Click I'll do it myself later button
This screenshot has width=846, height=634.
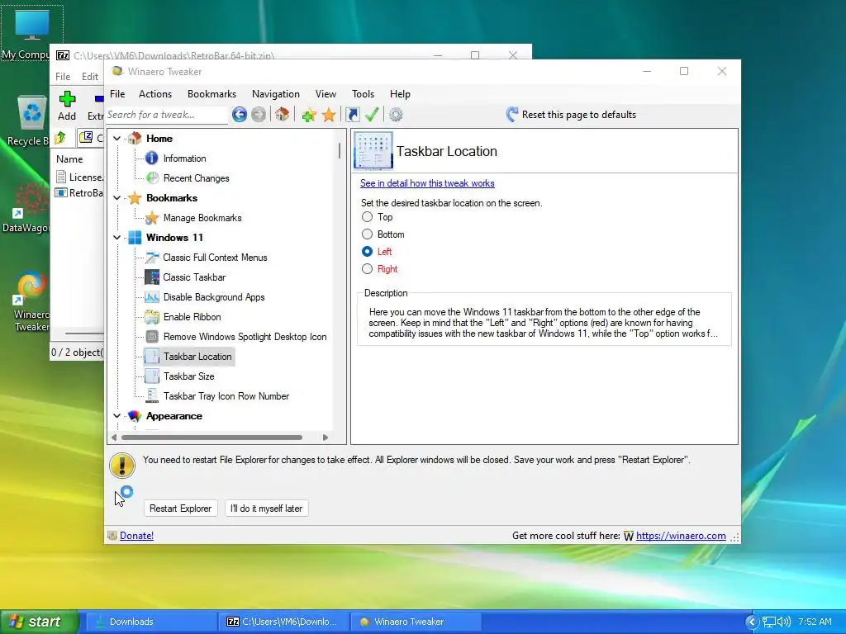267,509
